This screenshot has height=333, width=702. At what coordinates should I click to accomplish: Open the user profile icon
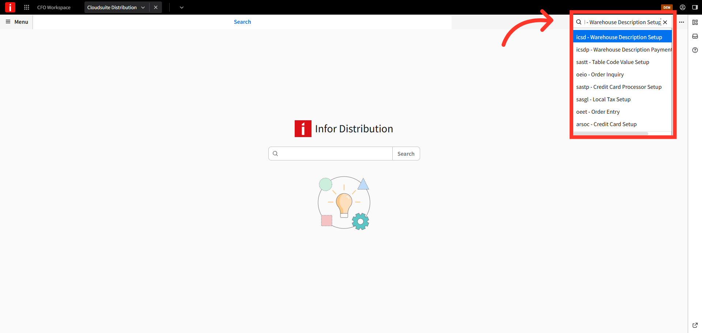683,7
